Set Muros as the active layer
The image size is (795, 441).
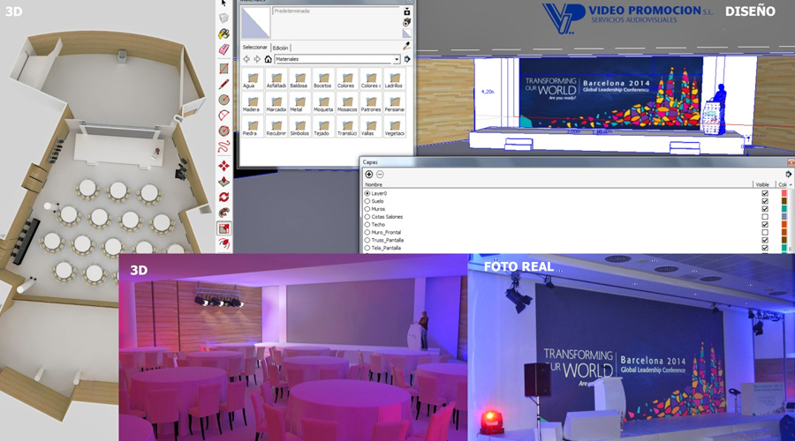(367, 209)
